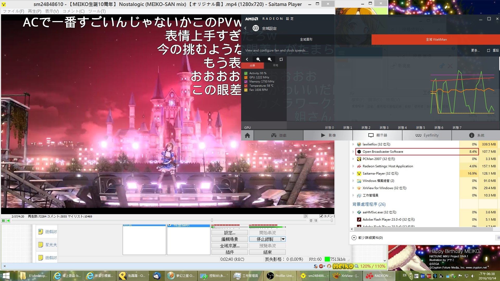Go to Radeon Settings home

(x=247, y=135)
